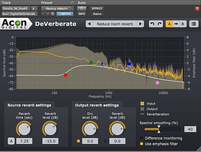
Task: Click the small blue right-pointing triangle handle
Action: click(x=156, y=63)
